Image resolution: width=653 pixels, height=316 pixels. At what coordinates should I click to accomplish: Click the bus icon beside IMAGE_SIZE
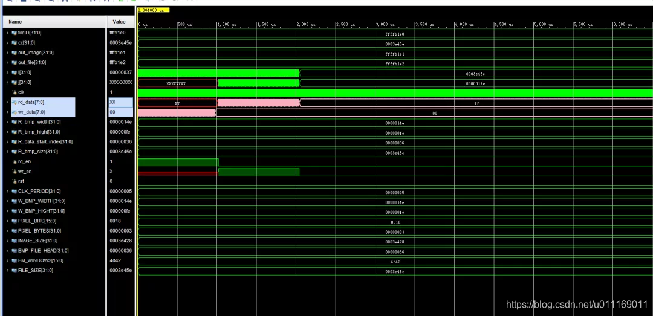(14, 241)
